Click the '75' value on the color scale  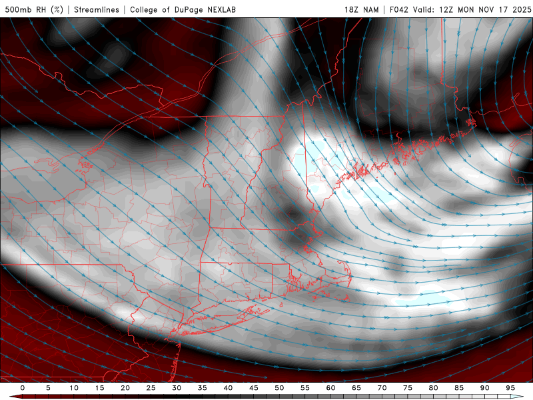tap(408, 388)
